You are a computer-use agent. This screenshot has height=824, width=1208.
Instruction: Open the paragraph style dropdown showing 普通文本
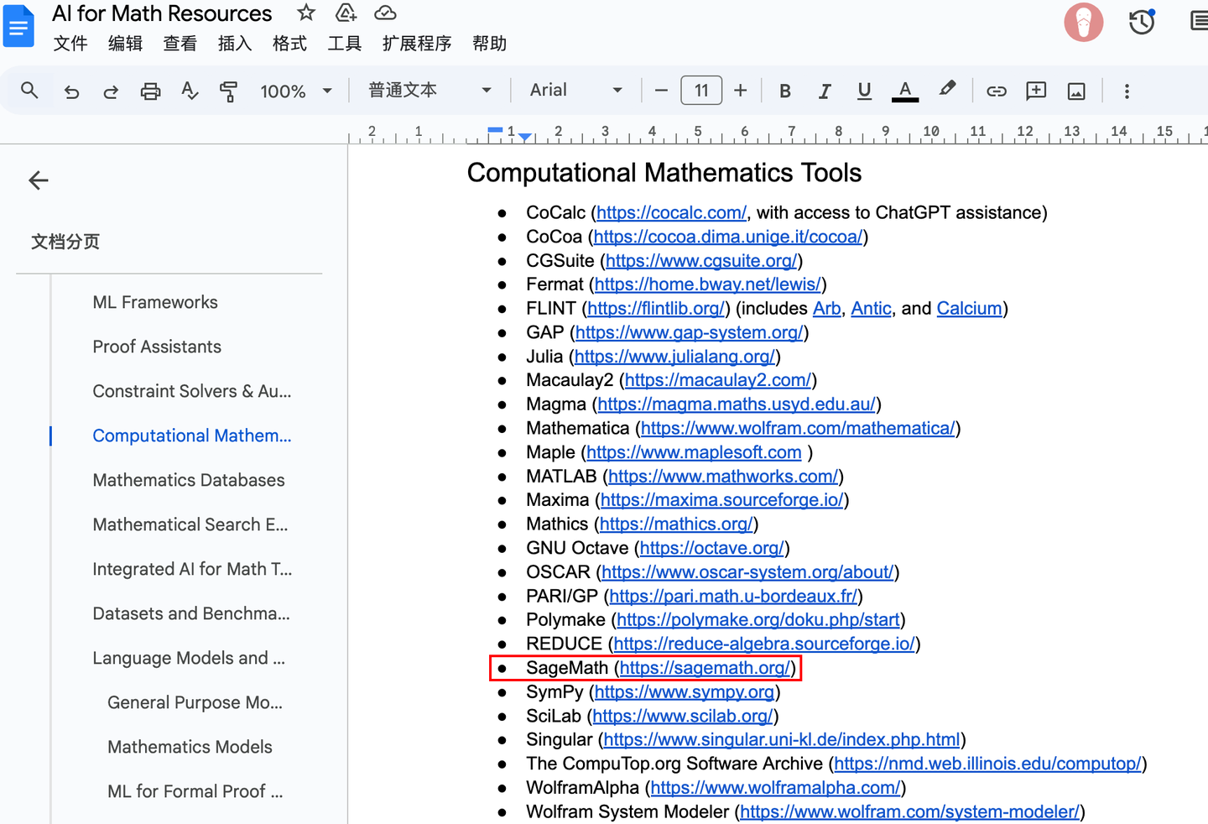428,89
